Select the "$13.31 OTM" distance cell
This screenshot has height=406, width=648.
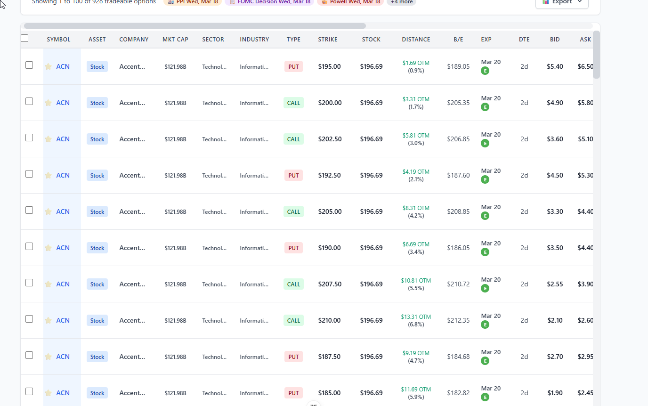pos(416,317)
